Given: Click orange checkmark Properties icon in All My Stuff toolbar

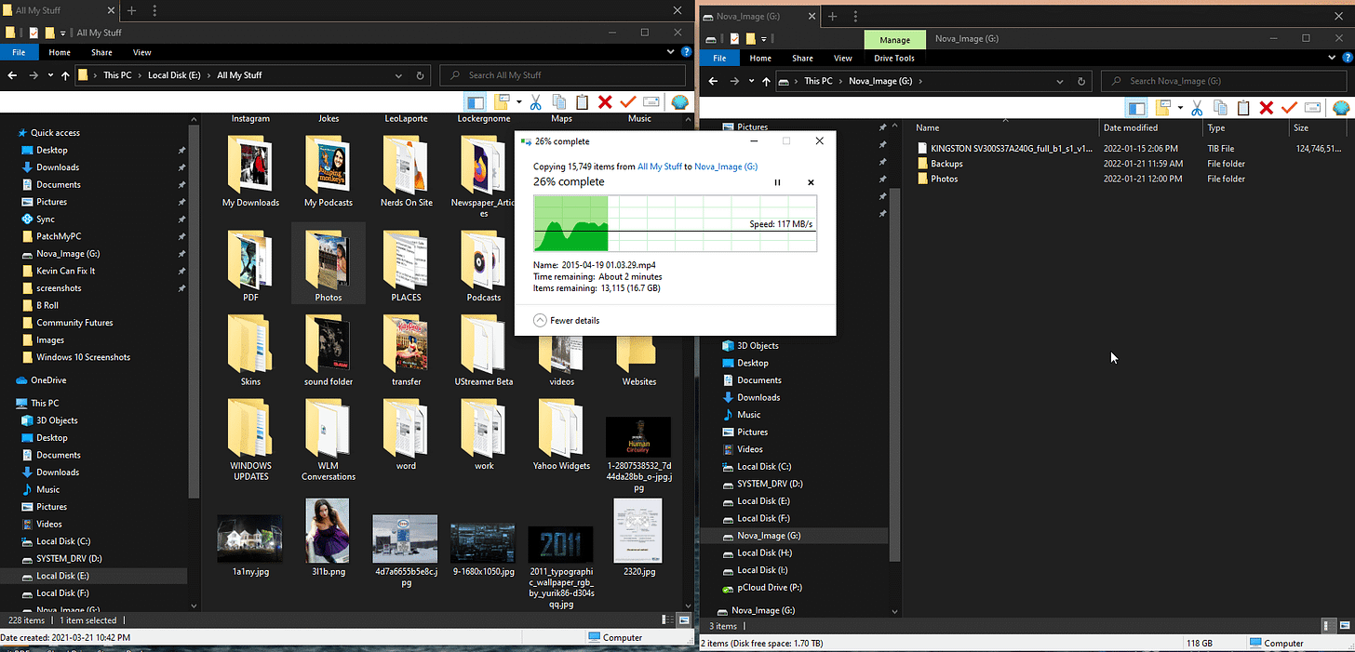Looking at the screenshot, I should tap(627, 102).
